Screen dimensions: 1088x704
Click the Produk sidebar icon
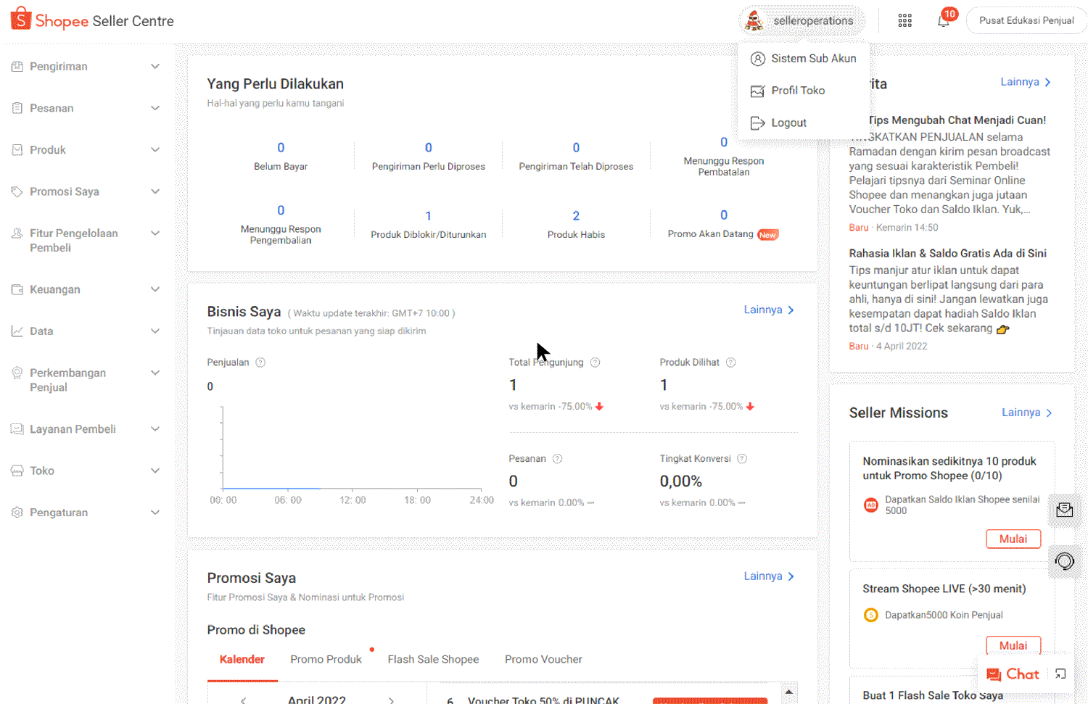pos(17,150)
